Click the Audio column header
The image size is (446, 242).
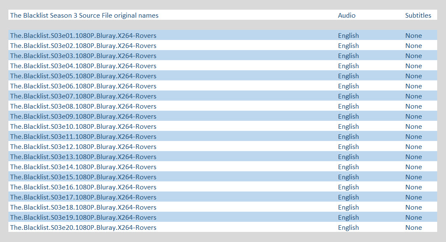tap(347, 16)
